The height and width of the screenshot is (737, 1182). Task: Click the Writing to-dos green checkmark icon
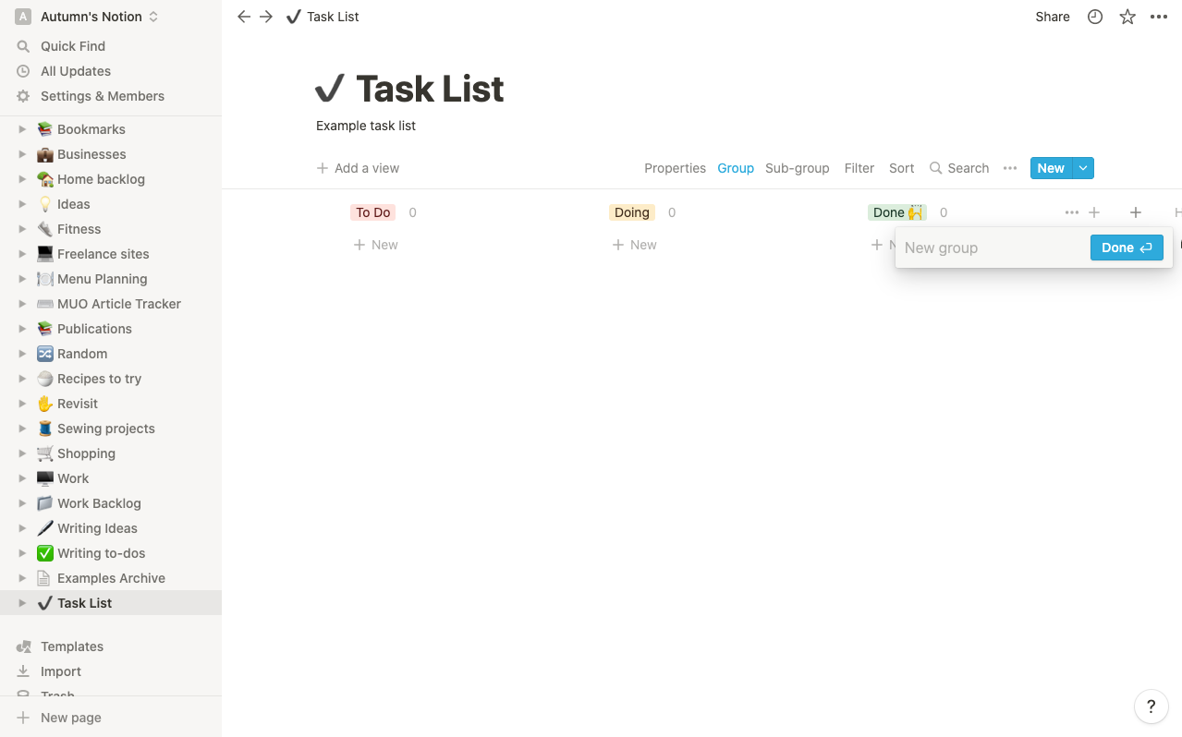click(x=44, y=553)
